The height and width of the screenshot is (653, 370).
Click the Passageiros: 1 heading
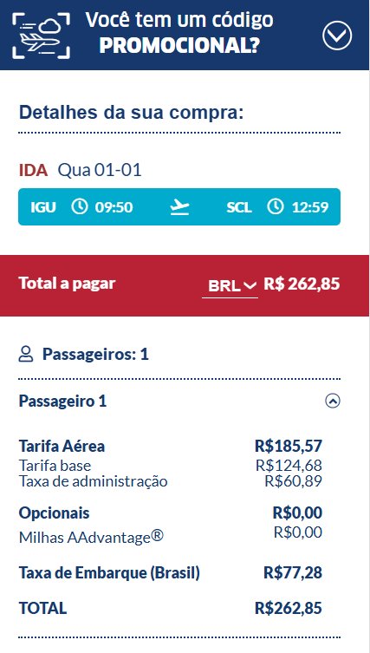95,355
